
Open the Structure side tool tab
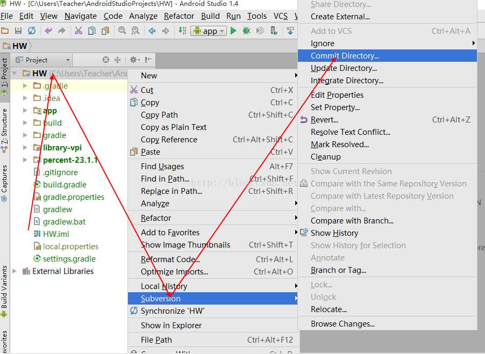(x=4, y=131)
